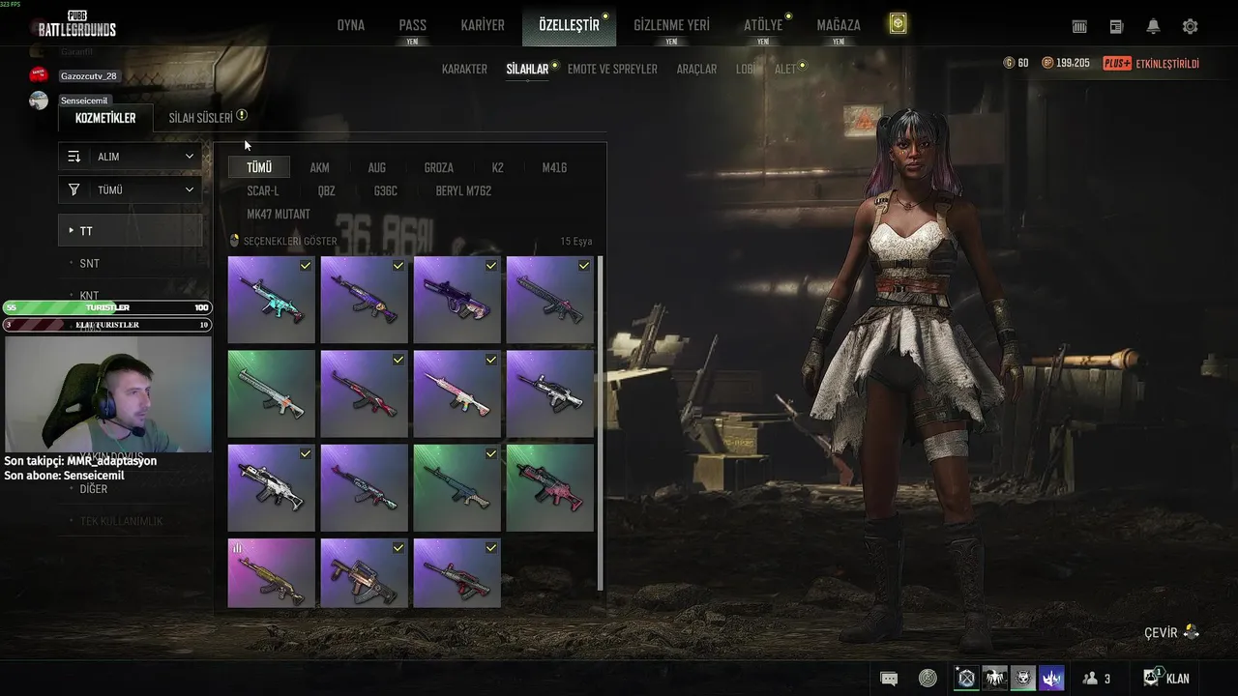Expand the TT category

click(x=131, y=231)
